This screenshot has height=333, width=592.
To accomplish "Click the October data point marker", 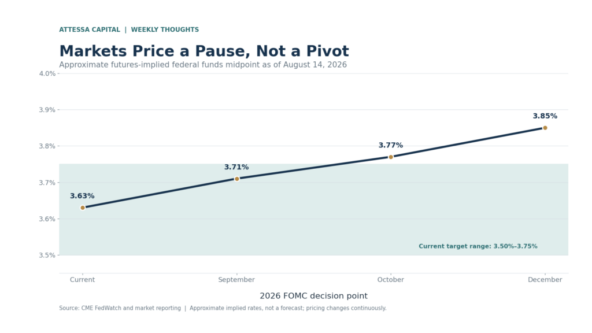I will click(x=391, y=157).
